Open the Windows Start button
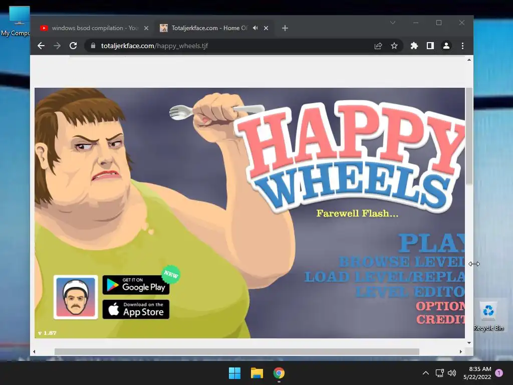513x385 pixels. click(234, 373)
